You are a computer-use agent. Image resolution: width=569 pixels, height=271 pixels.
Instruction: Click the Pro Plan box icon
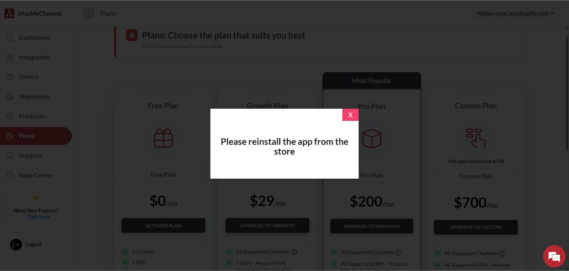click(x=372, y=139)
